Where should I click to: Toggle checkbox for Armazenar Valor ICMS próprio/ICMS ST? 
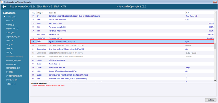click(186, 79)
